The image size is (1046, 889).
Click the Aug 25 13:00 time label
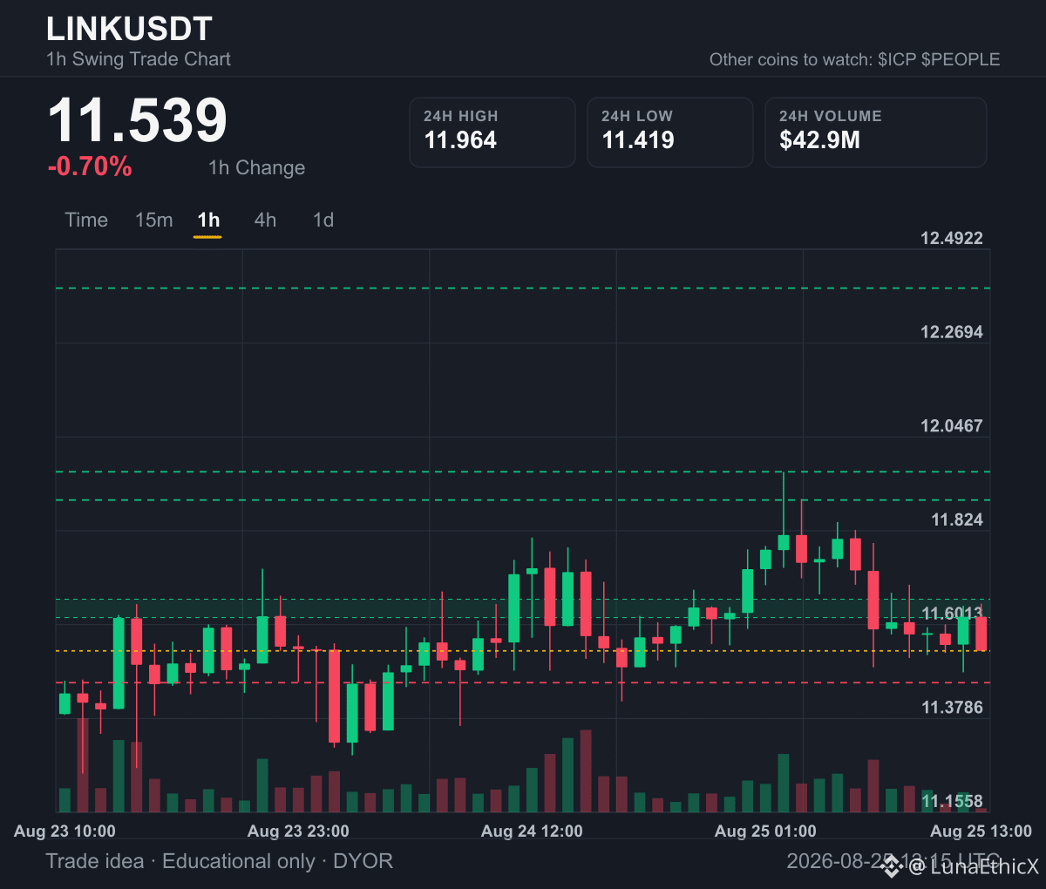[981, 831]
